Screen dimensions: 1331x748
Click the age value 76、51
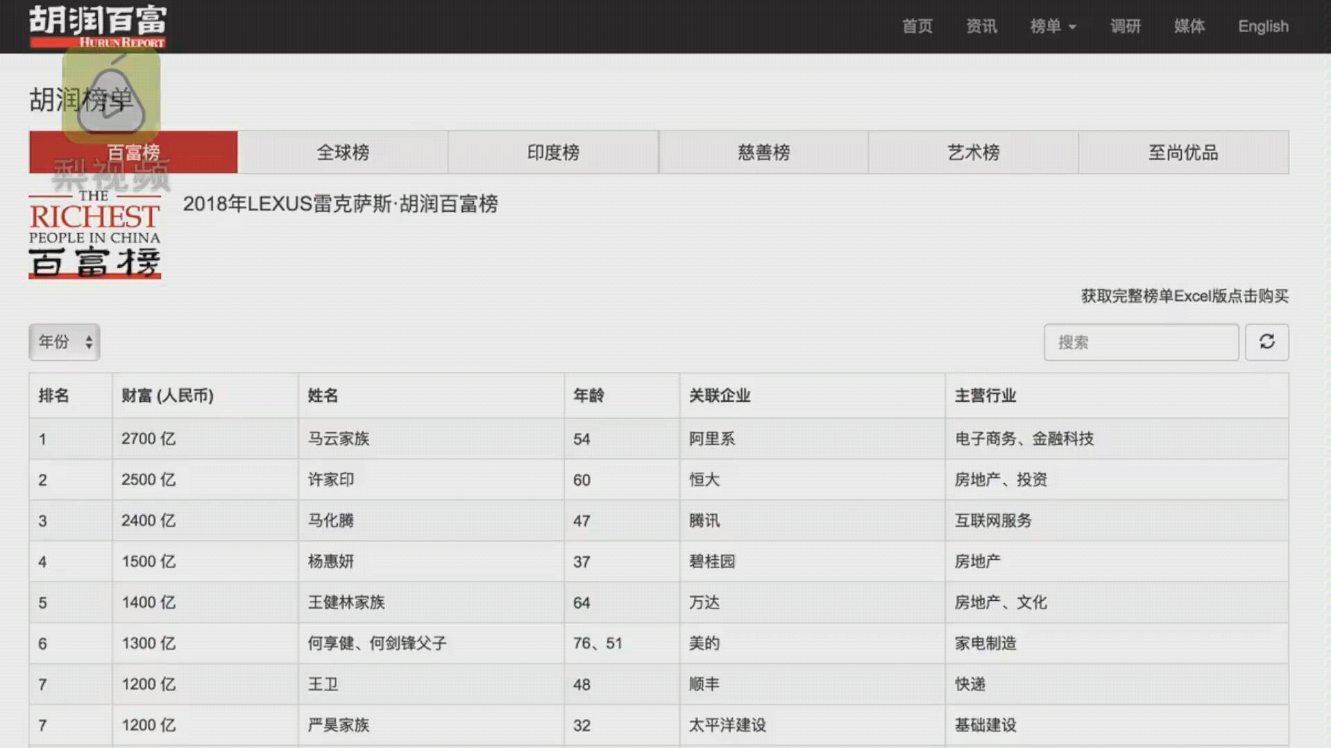(x=597, y=643)
